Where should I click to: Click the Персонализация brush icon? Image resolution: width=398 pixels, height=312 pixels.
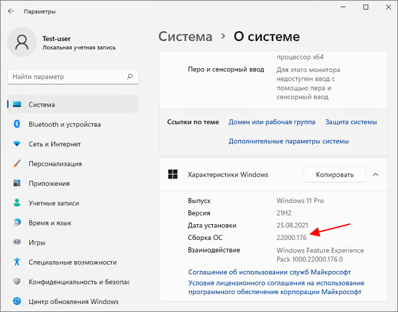click(17, 163)
